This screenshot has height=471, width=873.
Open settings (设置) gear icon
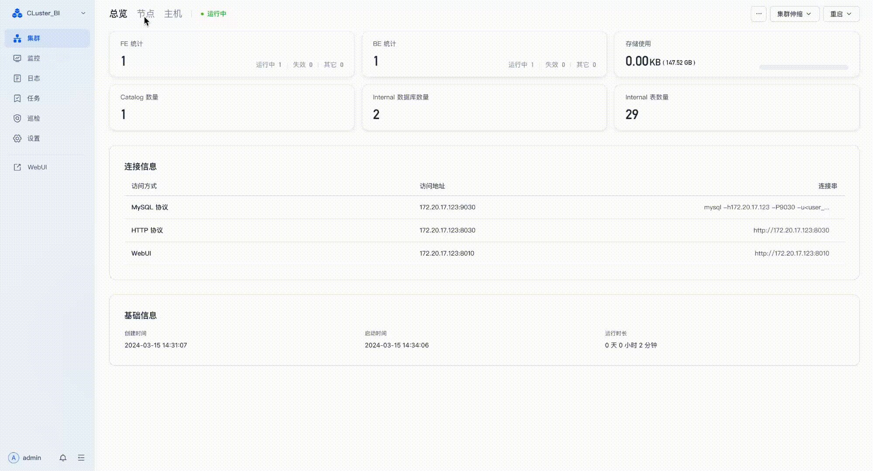pos(17,139)
